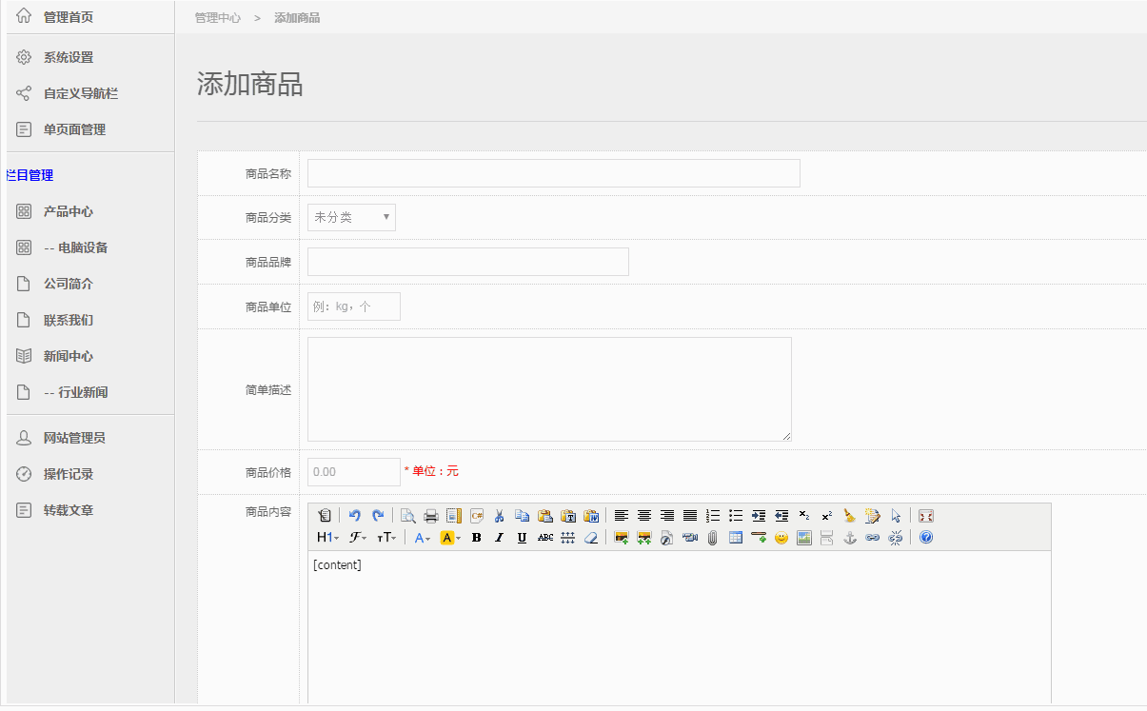Go to 新闻中心 in the sidebar
Image resolution: width=1147 pixels, height=711 pixels.
(x=69, y=356)
